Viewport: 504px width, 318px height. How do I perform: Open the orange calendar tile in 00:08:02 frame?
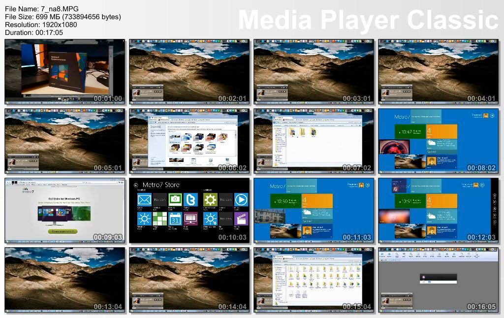pos(441,132)
